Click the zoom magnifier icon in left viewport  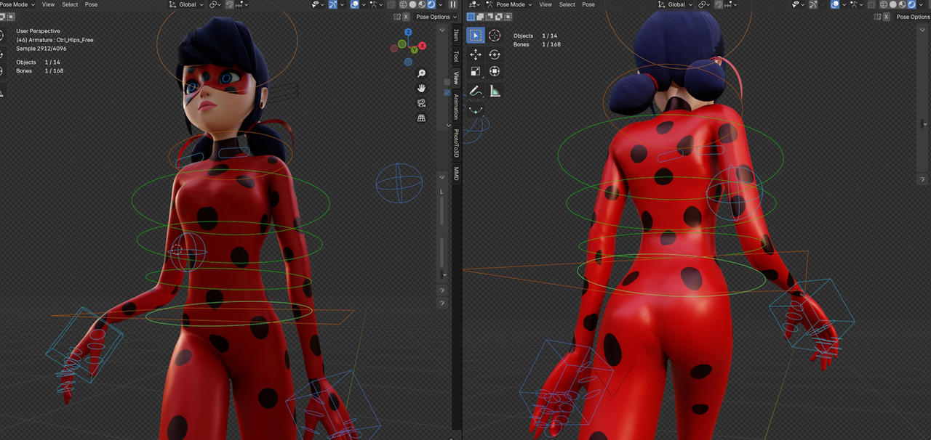[x=421, y=73]
